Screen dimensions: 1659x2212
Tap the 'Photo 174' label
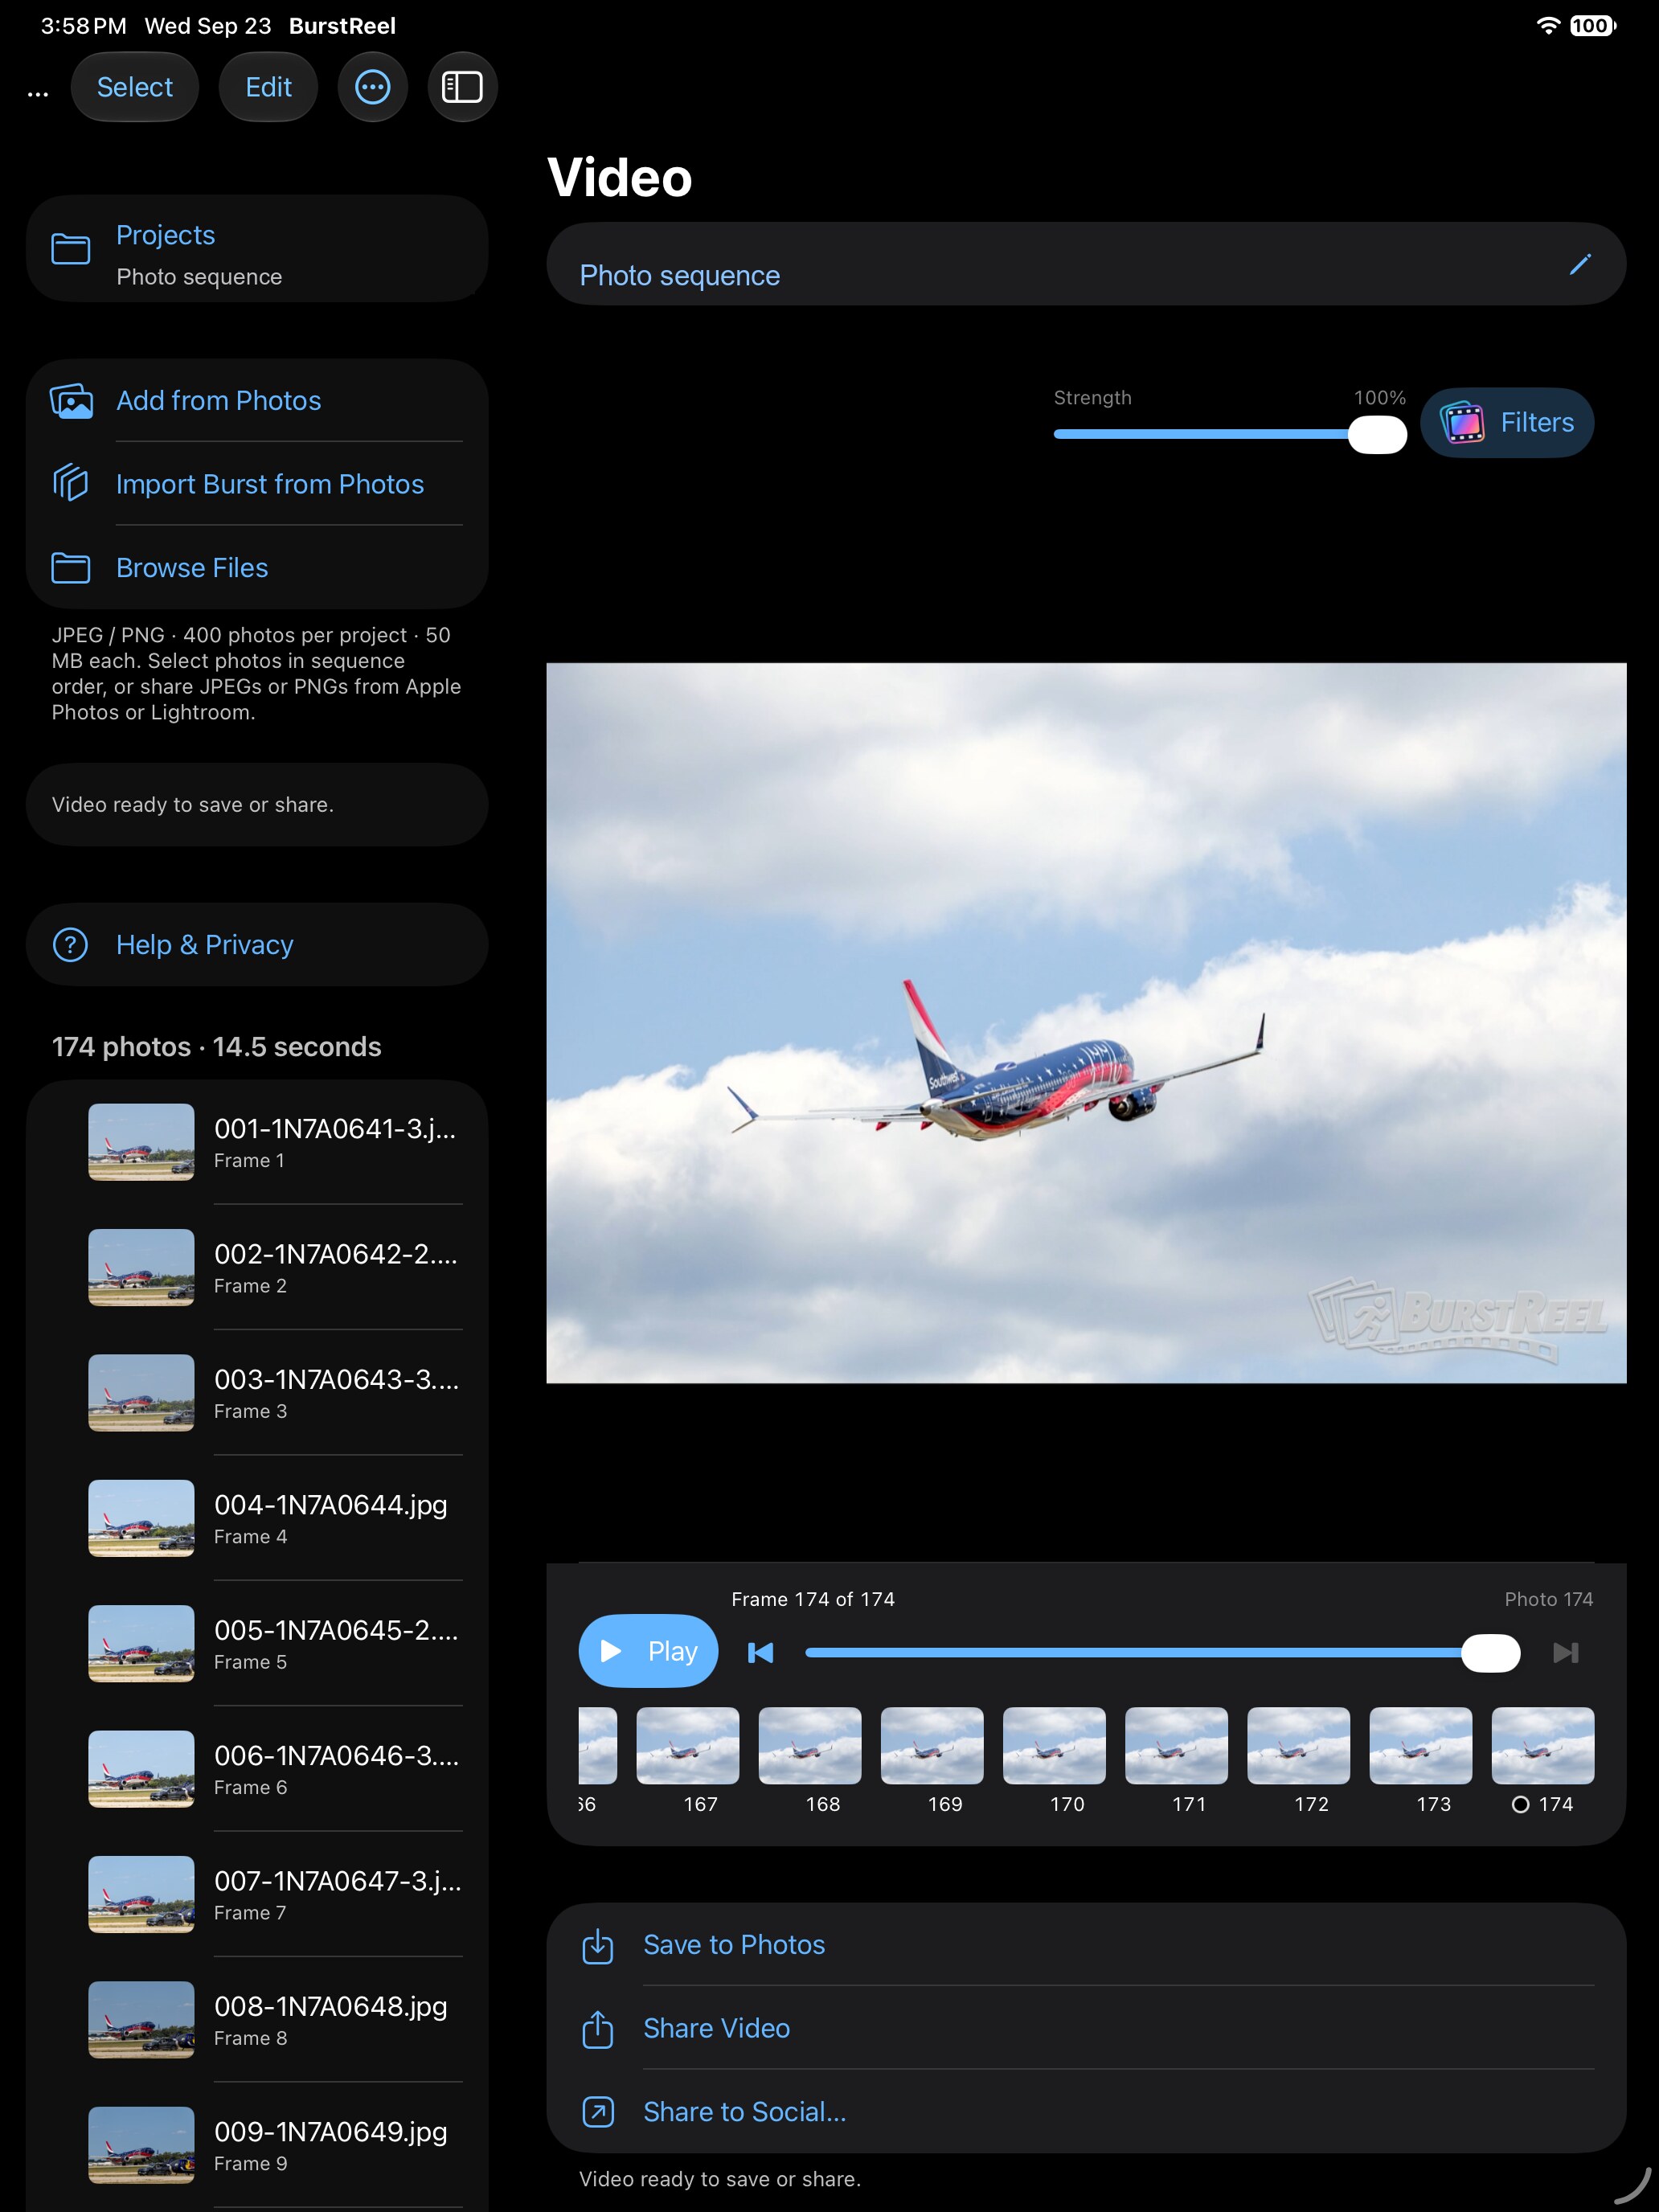1548,1599
